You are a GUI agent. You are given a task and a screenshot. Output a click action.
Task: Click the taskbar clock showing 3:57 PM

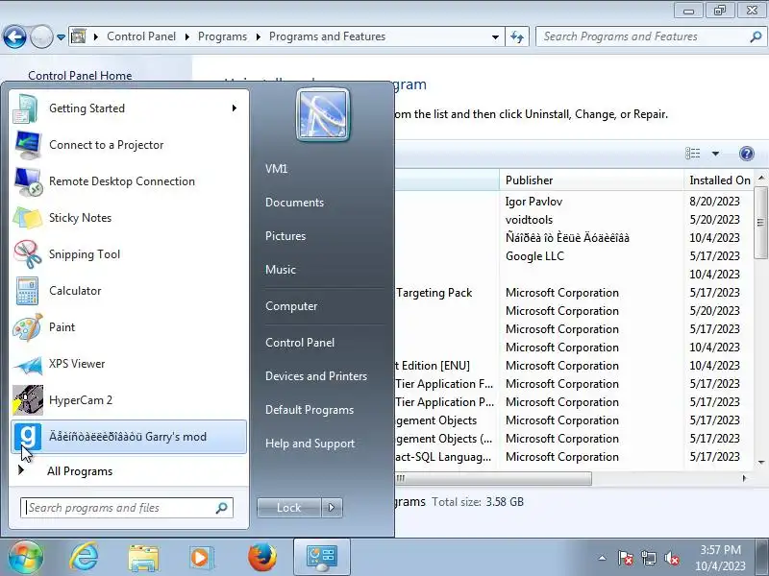click(x=720, y=558)
